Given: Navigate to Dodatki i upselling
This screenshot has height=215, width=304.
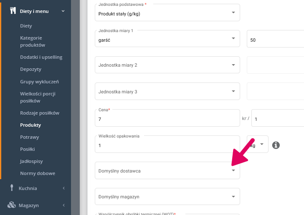Looking at the screenshot, I should click(41, 57).
